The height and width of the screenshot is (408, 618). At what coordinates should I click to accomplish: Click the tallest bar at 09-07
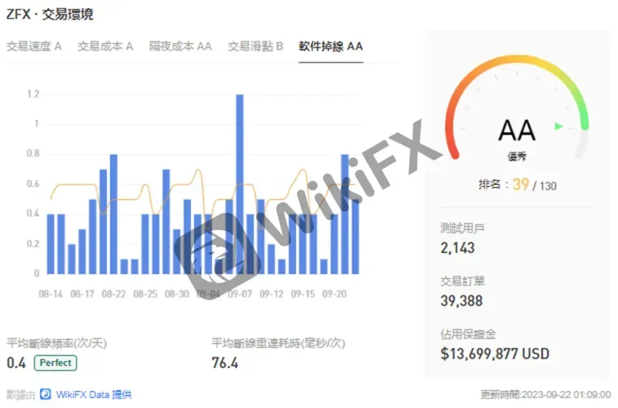240,184
